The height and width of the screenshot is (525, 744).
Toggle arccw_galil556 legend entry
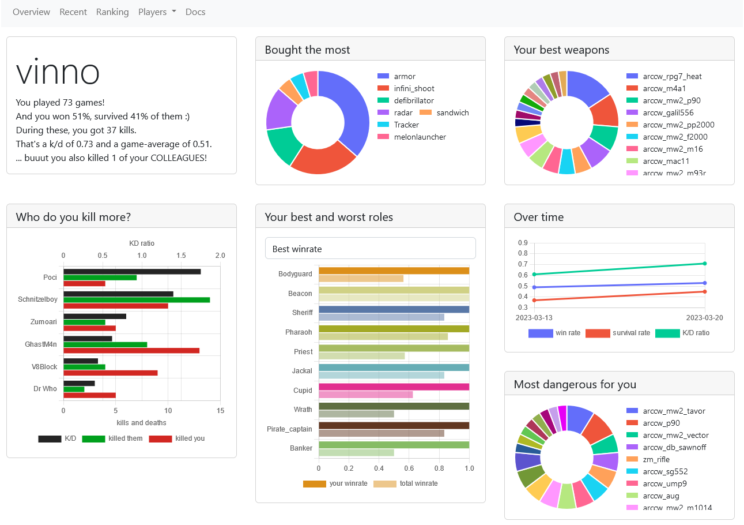click(660, 113)
